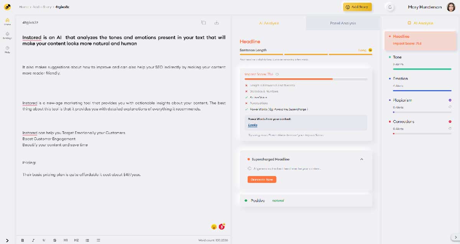Screen dimensions: 460x244
Task: Click the line 'Boost Customer Engagement'
Action: pyautogui.click(x=49, y=139)
